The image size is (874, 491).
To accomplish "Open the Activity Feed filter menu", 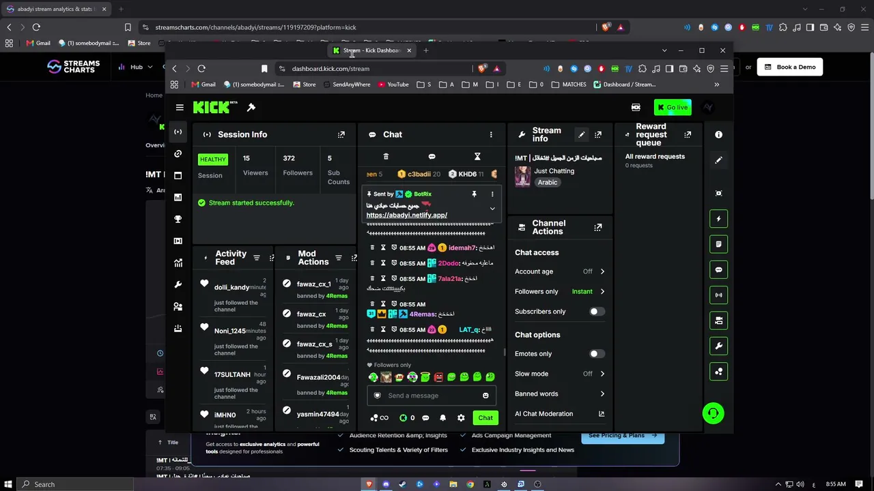I will pos(257,258).
